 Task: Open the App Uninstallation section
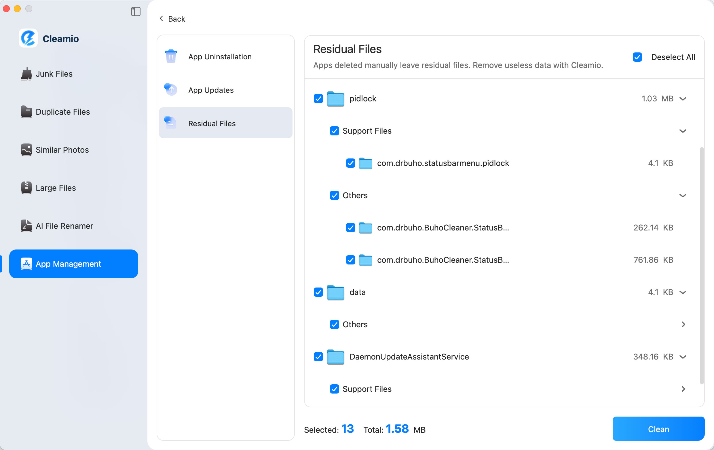pyautogui.click(x=220, y=56)
